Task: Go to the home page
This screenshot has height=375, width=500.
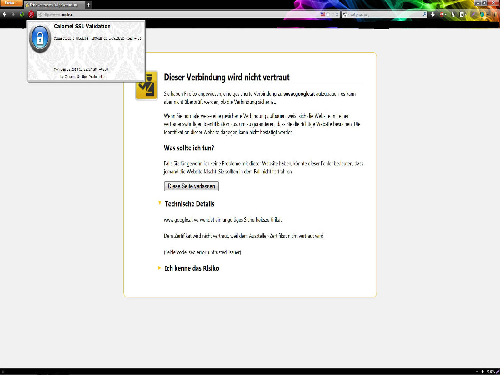Action: pos(453,14)
